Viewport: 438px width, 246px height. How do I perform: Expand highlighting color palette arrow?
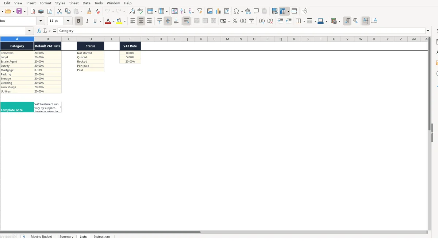(x=125, y=21)
